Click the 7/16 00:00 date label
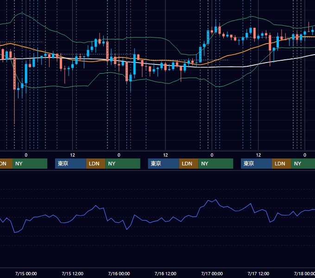This screenshot has height=278, width=315. 119,273
